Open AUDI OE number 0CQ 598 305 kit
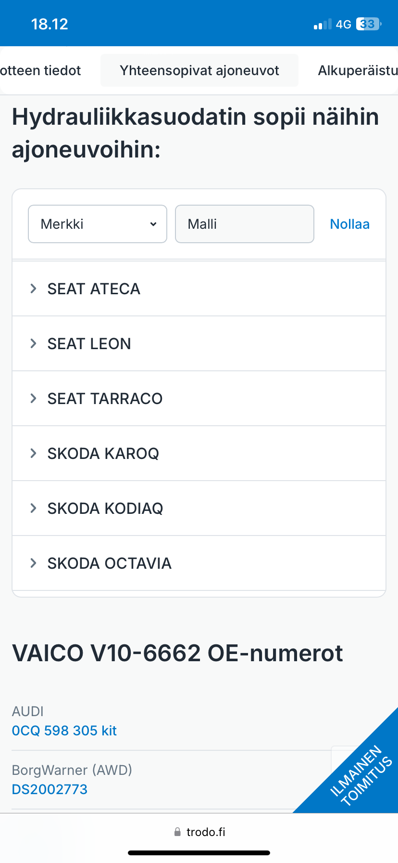The width and height of the screenshot is (398, 863). click(64, 731)
